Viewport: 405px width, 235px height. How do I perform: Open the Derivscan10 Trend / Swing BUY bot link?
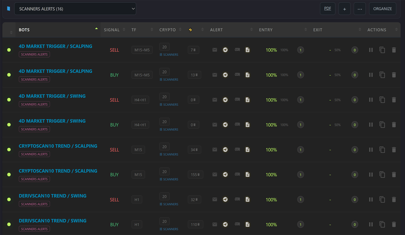[x=53, y=221]
